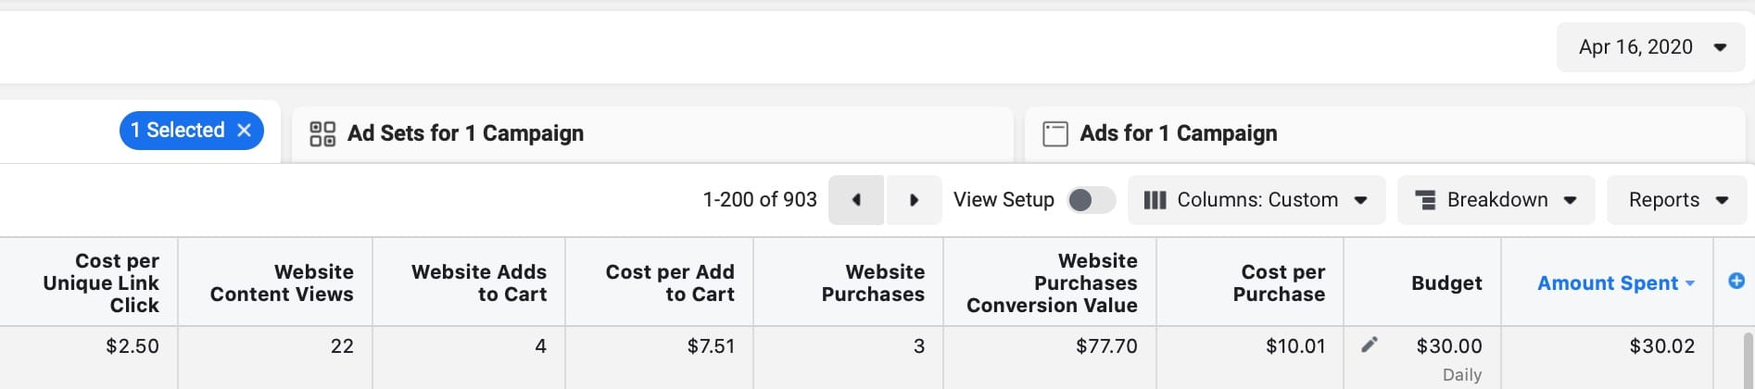Click the Breakdown rows icon
1755x389 pixels.
(x=1425, y=200)
